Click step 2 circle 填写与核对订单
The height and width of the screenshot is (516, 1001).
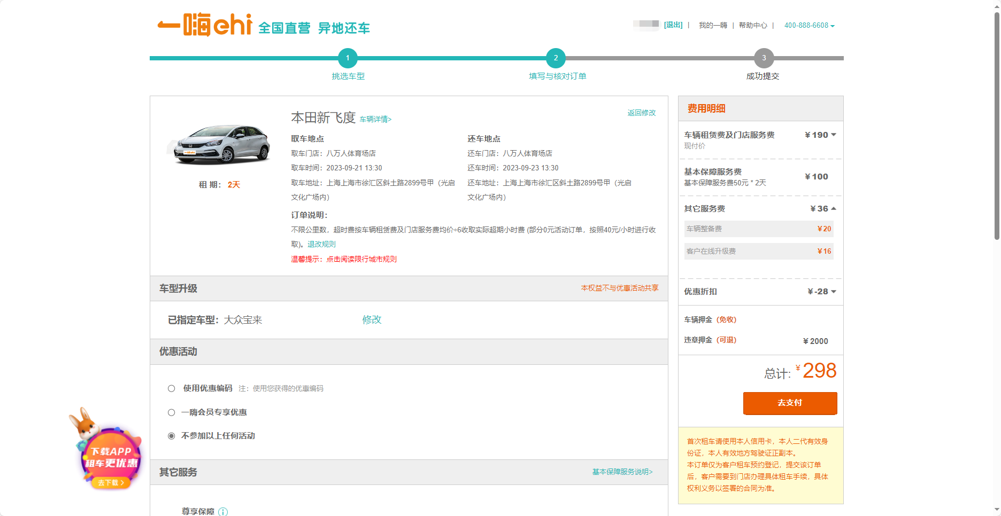point(556,58)
